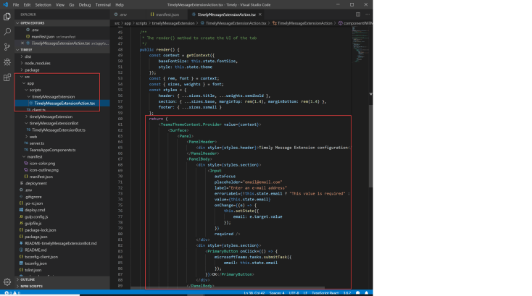Screen dimensions: 532x296
Task: Open package-lock.json file
Action: tap(40, 230)
